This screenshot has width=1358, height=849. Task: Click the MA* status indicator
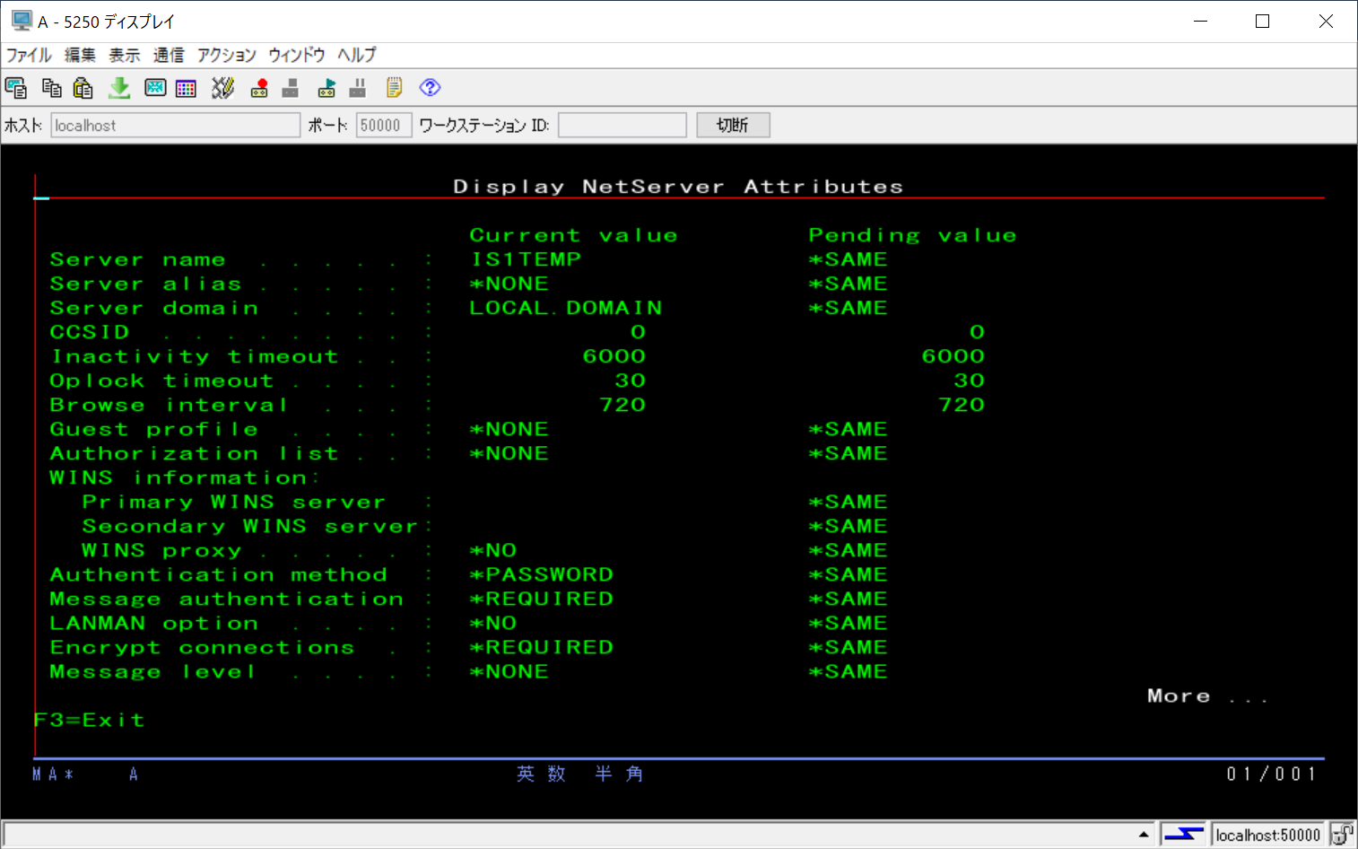click(x=53, y=774)
